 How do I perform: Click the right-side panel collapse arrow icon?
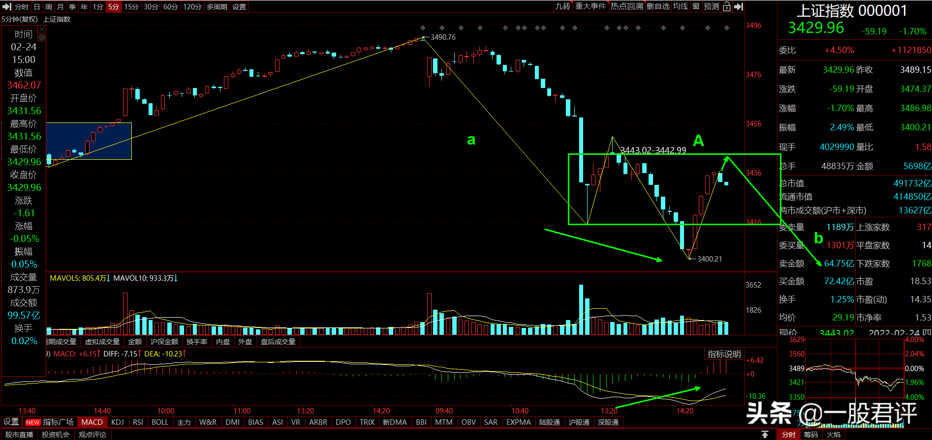738,7
